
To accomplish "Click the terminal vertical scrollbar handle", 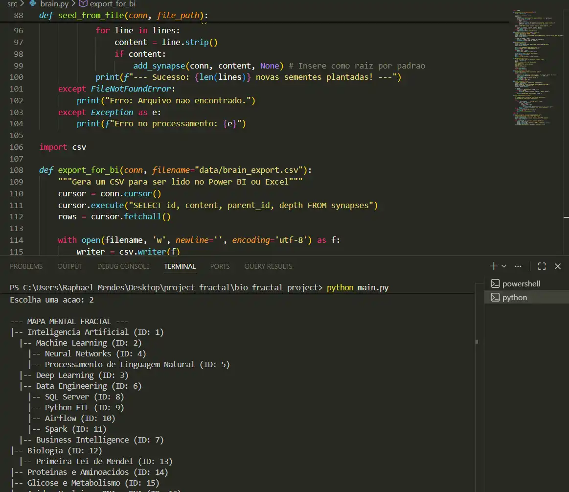I will [477, 342].
